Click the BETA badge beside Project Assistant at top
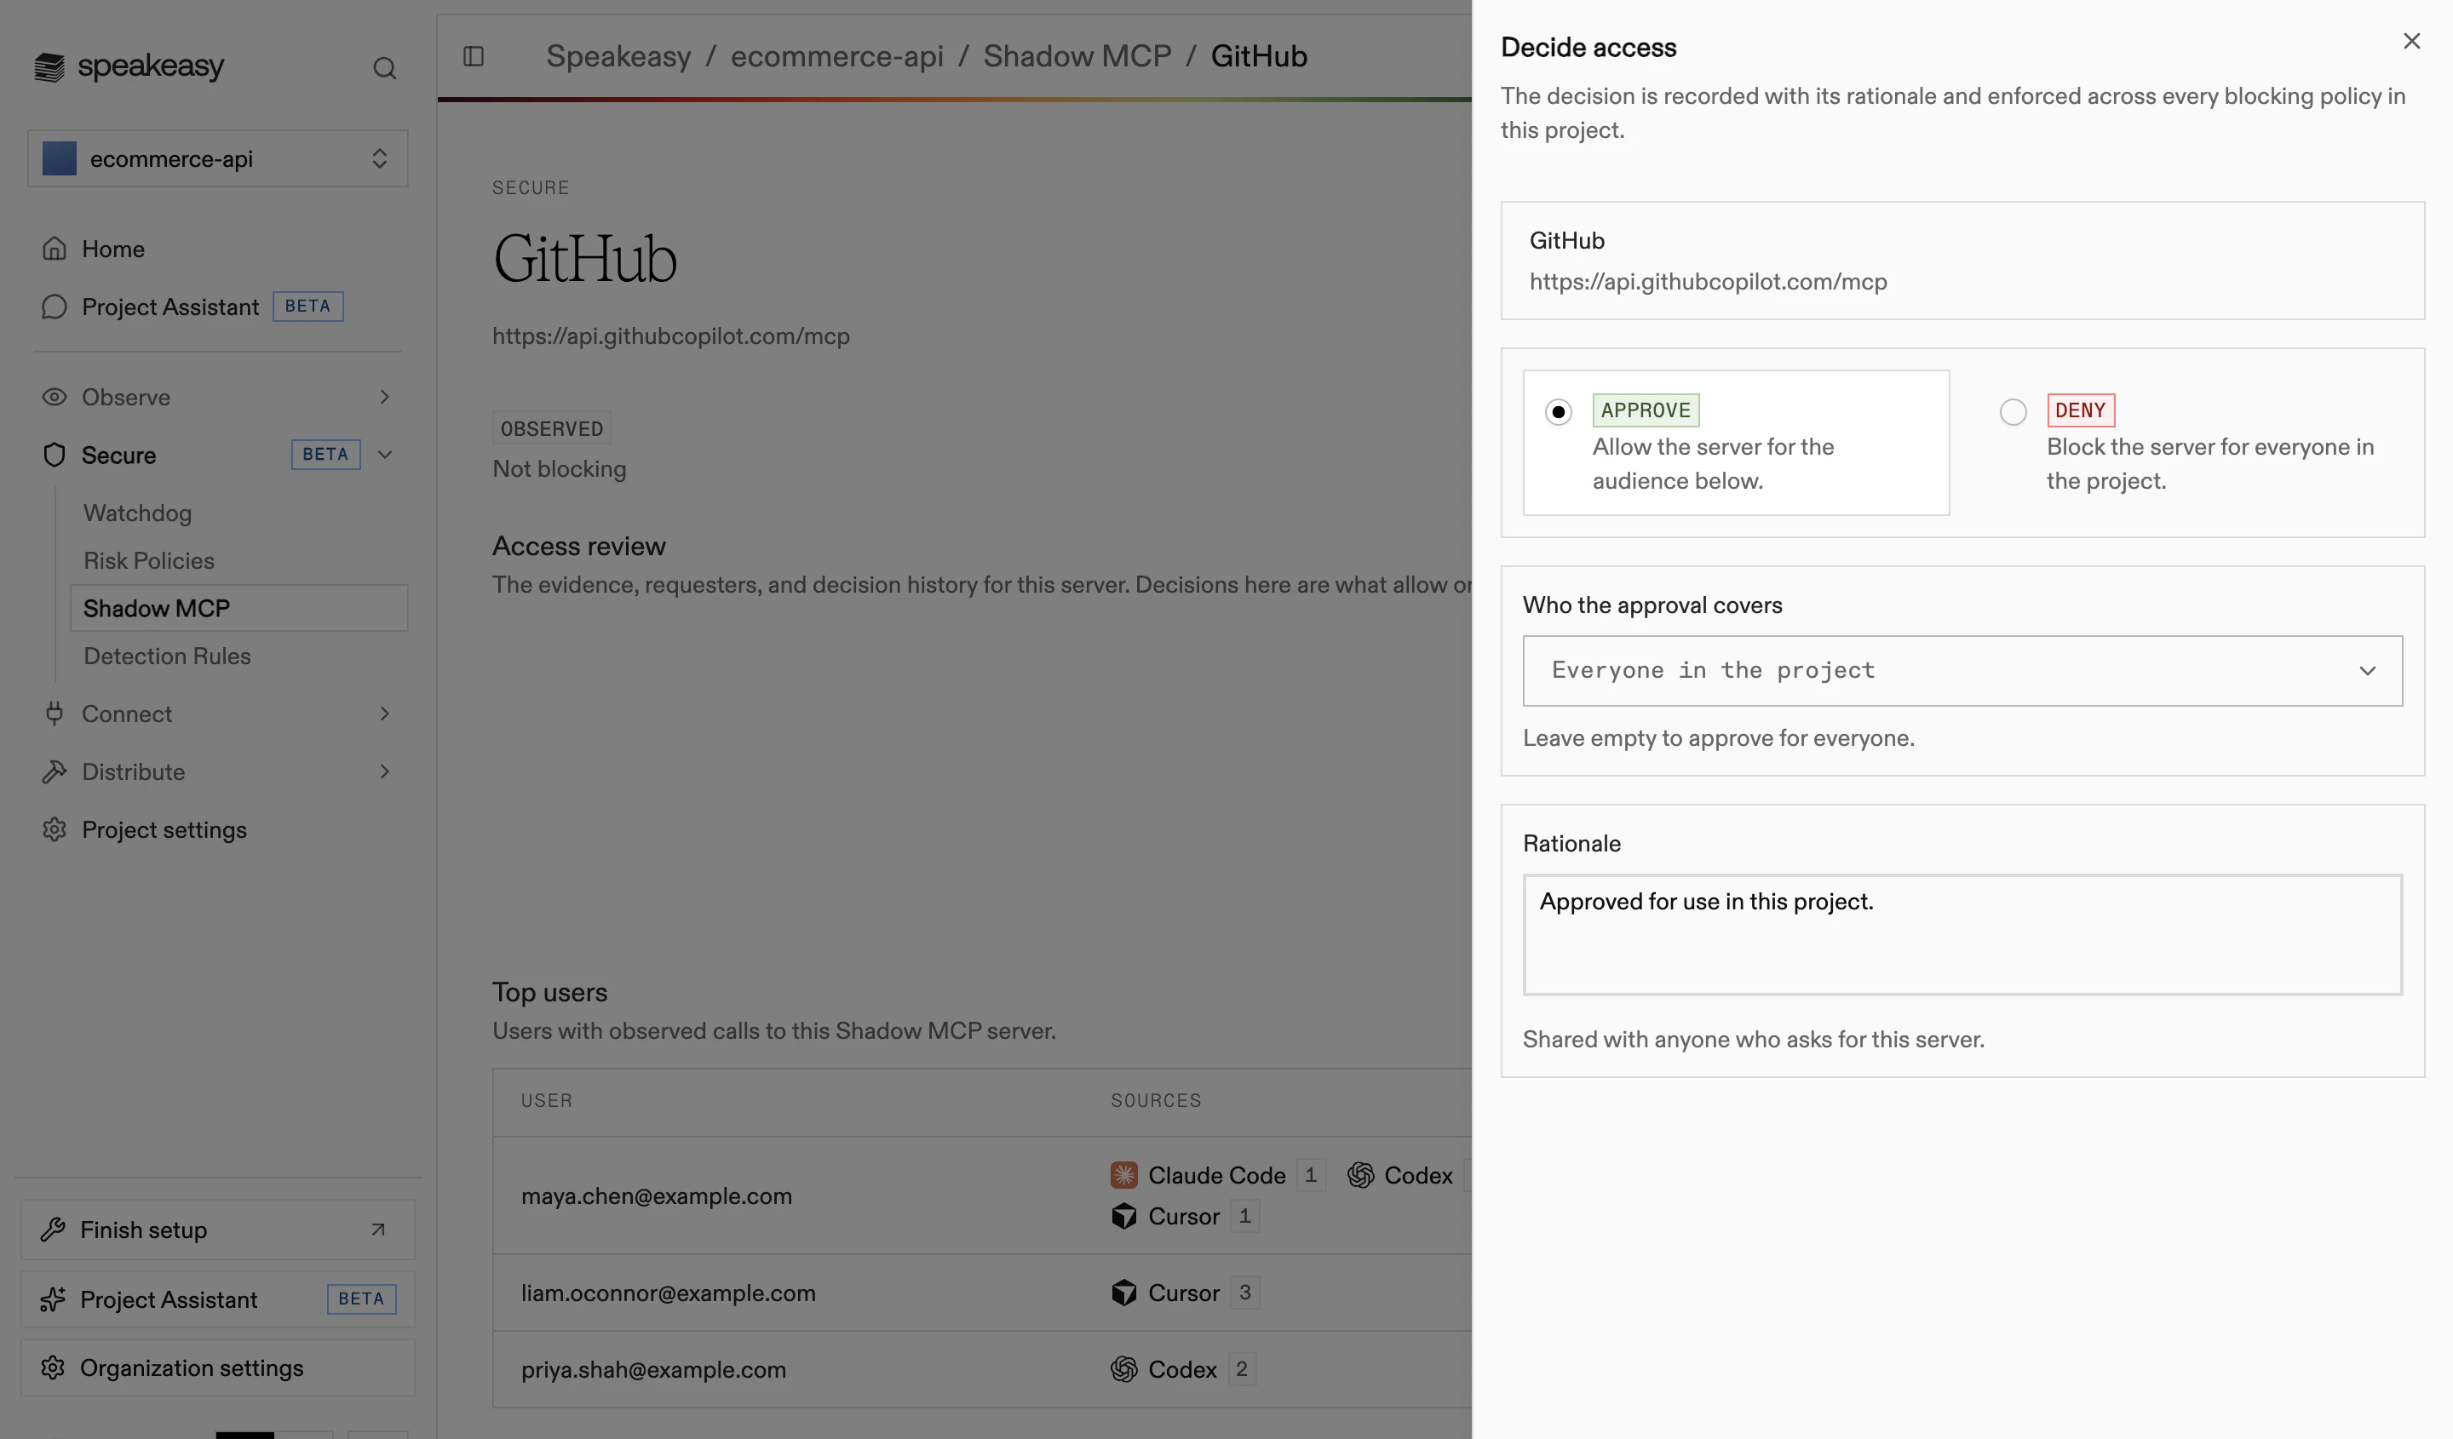2453x1439 pixels. coord(308,307)
